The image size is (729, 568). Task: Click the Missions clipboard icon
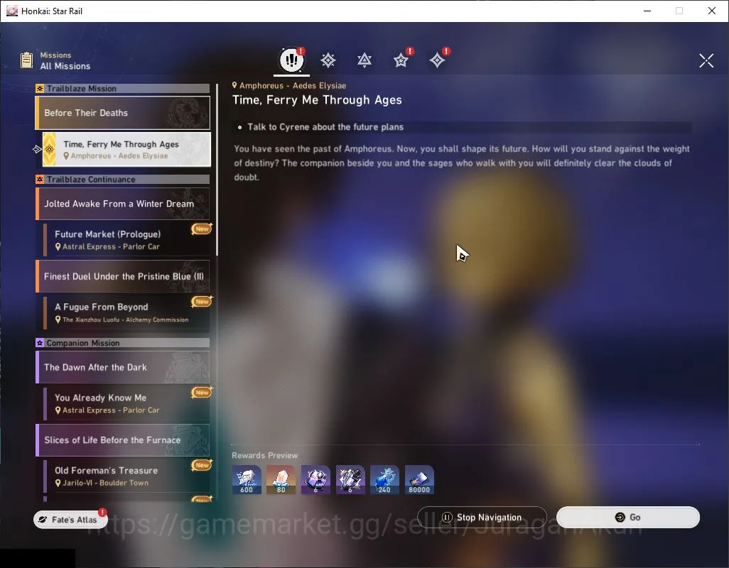coord(26,60)
